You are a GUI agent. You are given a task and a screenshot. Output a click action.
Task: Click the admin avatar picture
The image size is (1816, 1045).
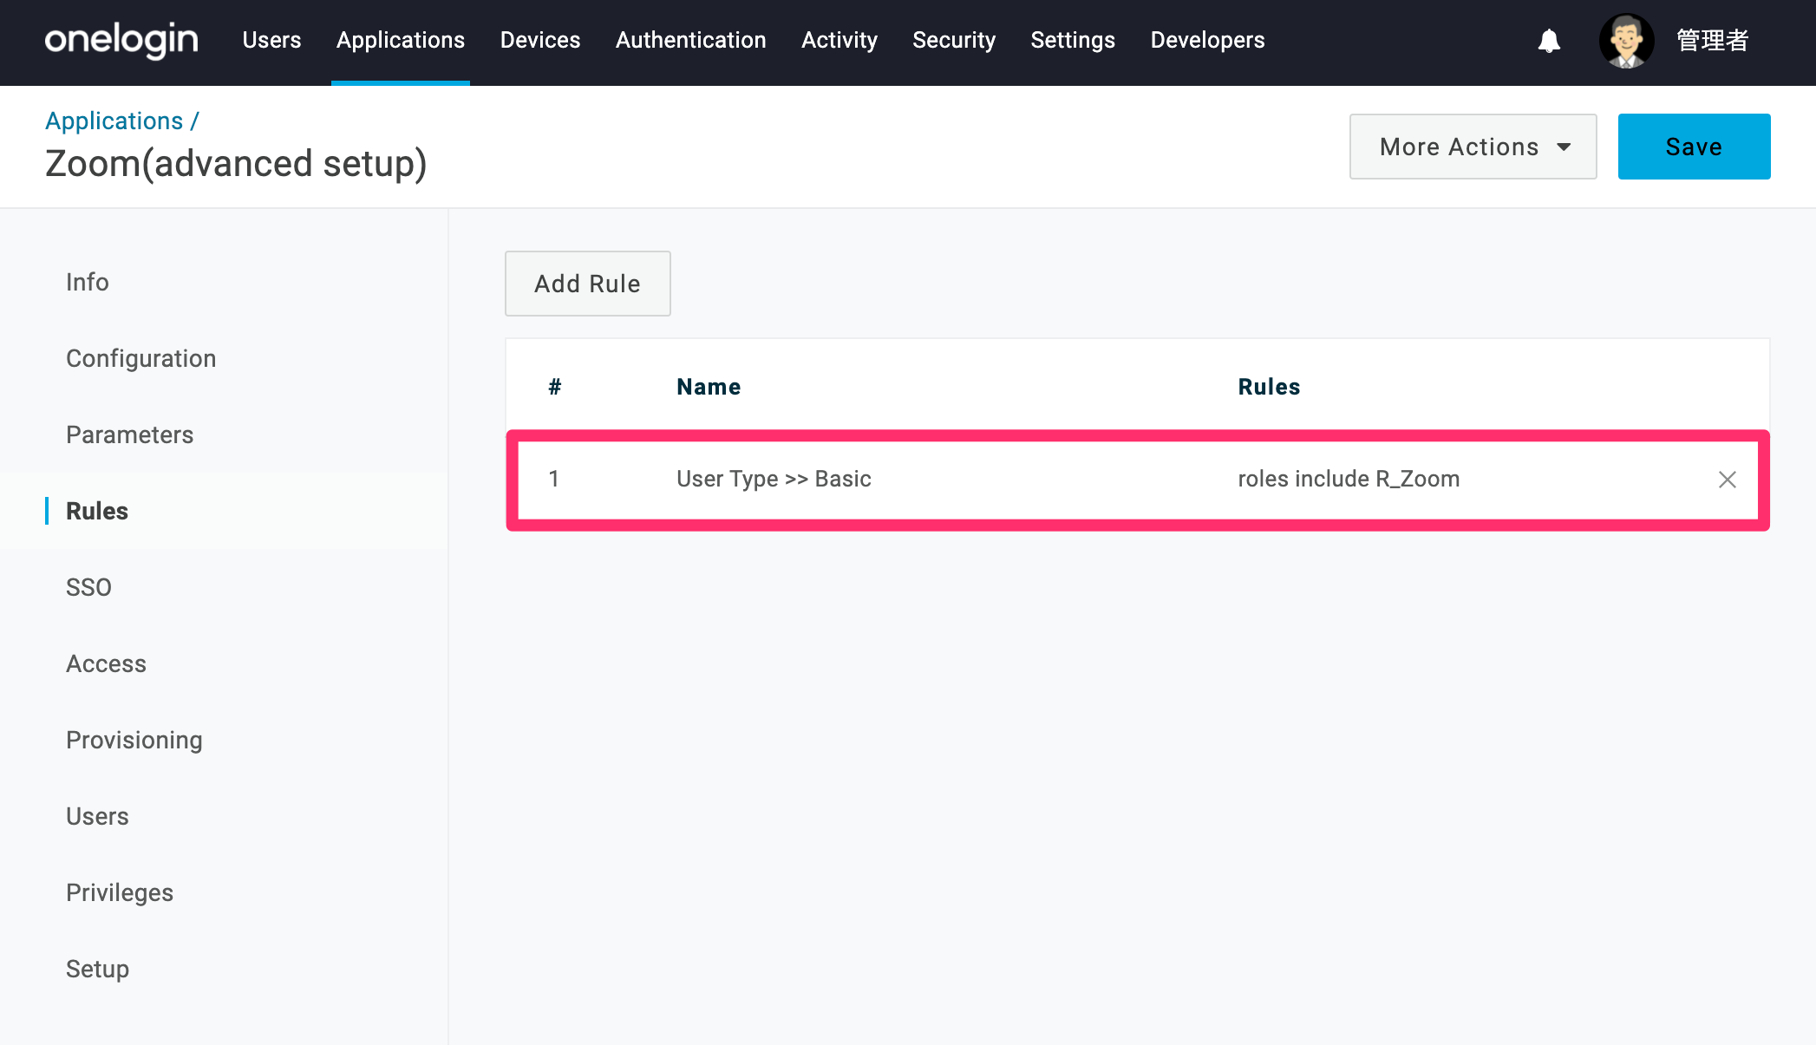pyautogui.click(x=1626, y=41)
